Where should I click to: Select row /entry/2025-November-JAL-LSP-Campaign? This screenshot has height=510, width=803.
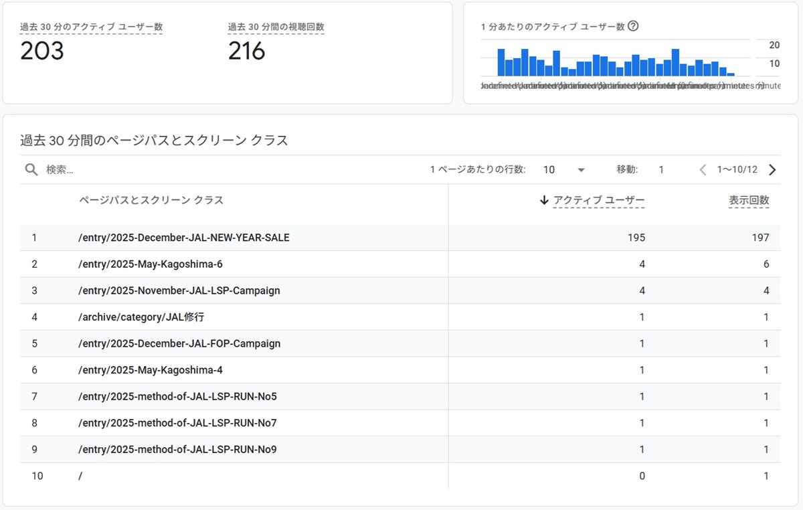(x=400, y=290)
